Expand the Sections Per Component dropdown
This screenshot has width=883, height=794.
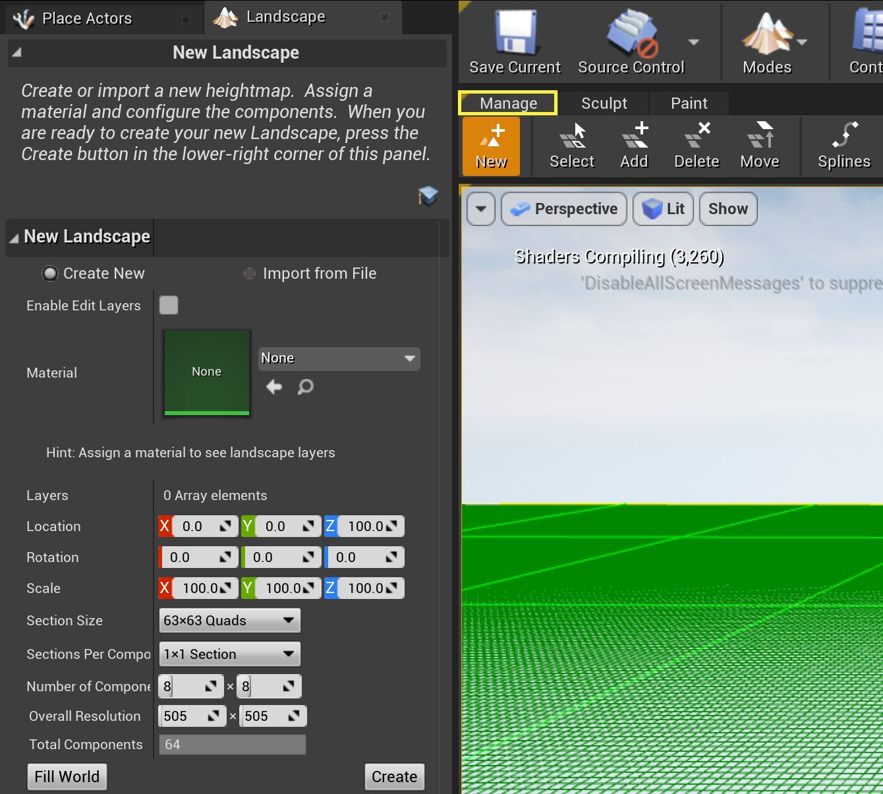229,654
